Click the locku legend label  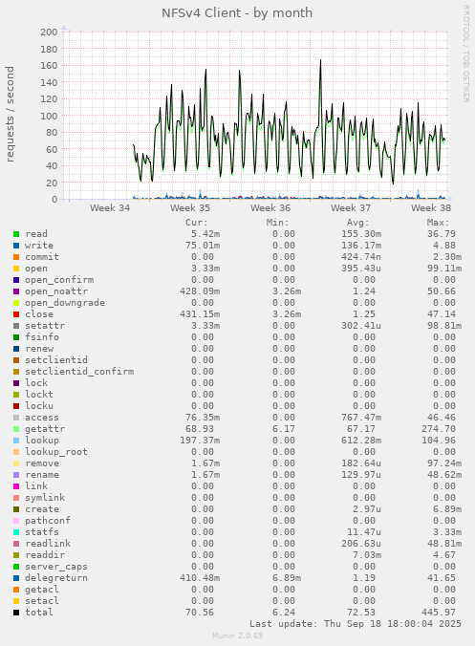point(39,406)
